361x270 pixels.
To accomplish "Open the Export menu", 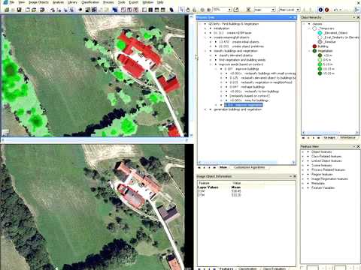I will tap(133, 2).
